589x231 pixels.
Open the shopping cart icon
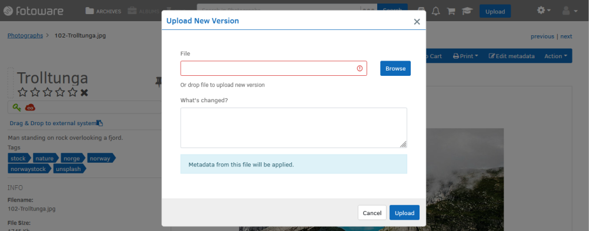[x=451, y=11]
